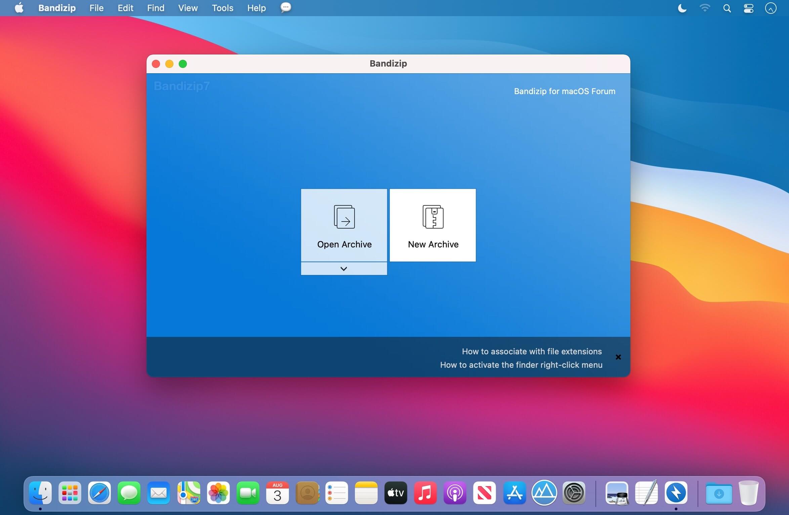The width and height of the screenshot is (789, 515).
Task: Open How to activate finder right-click menu
Action: [521, 365]
